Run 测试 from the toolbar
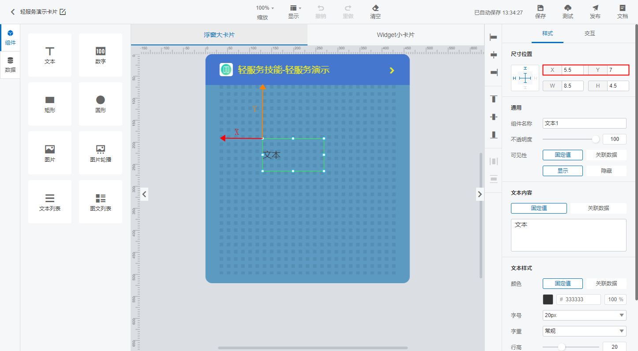The height and width of the screenshot is (351, 638). tap(568, 12)
